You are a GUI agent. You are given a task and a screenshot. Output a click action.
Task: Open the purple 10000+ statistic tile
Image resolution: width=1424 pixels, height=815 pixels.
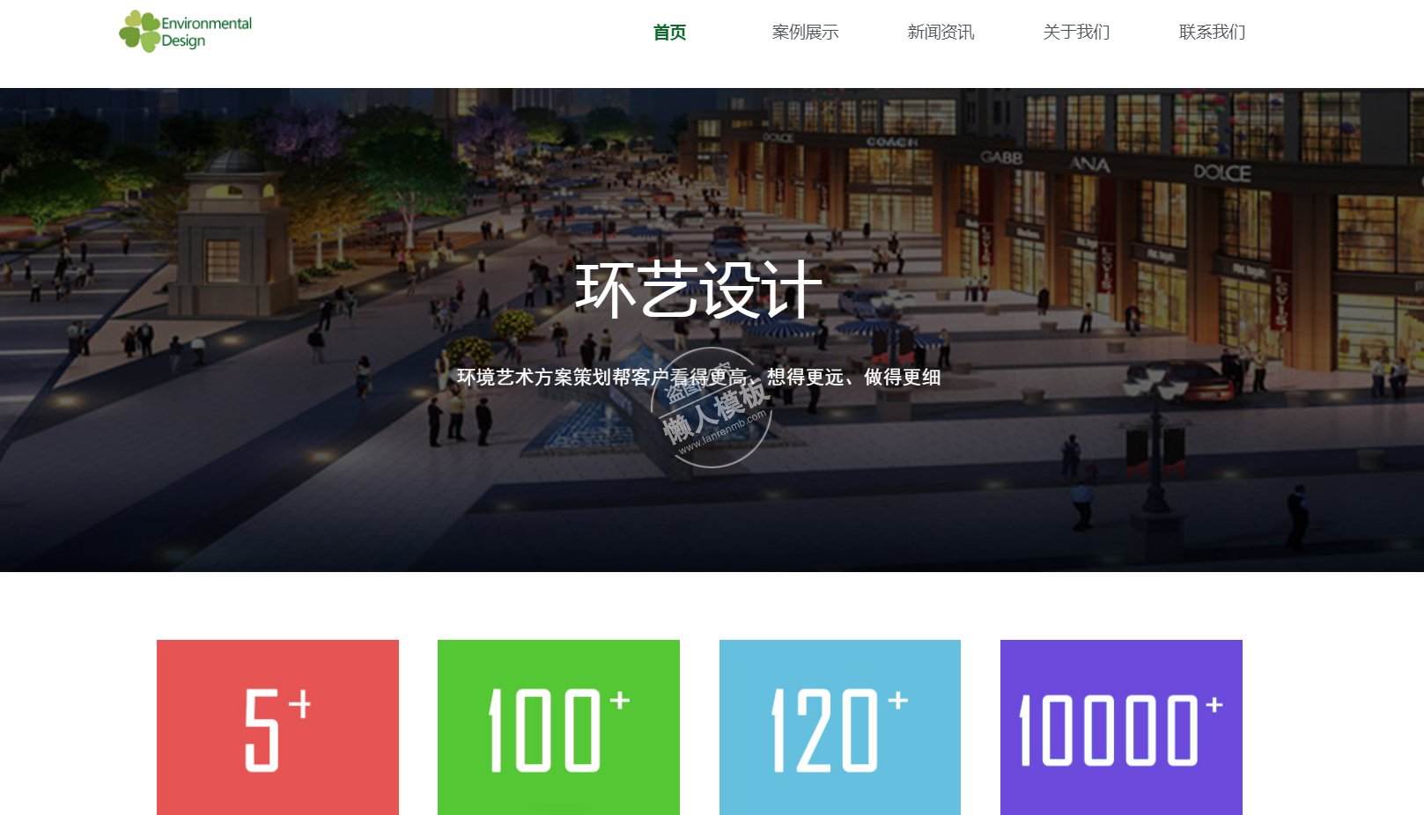pos(1121,727)
